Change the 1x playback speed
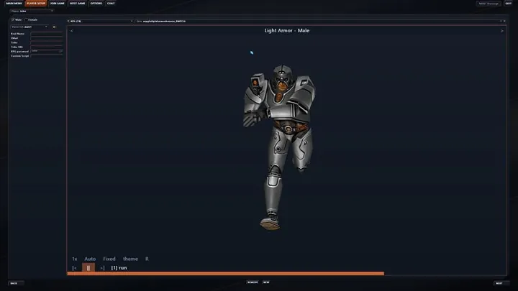 75,259
